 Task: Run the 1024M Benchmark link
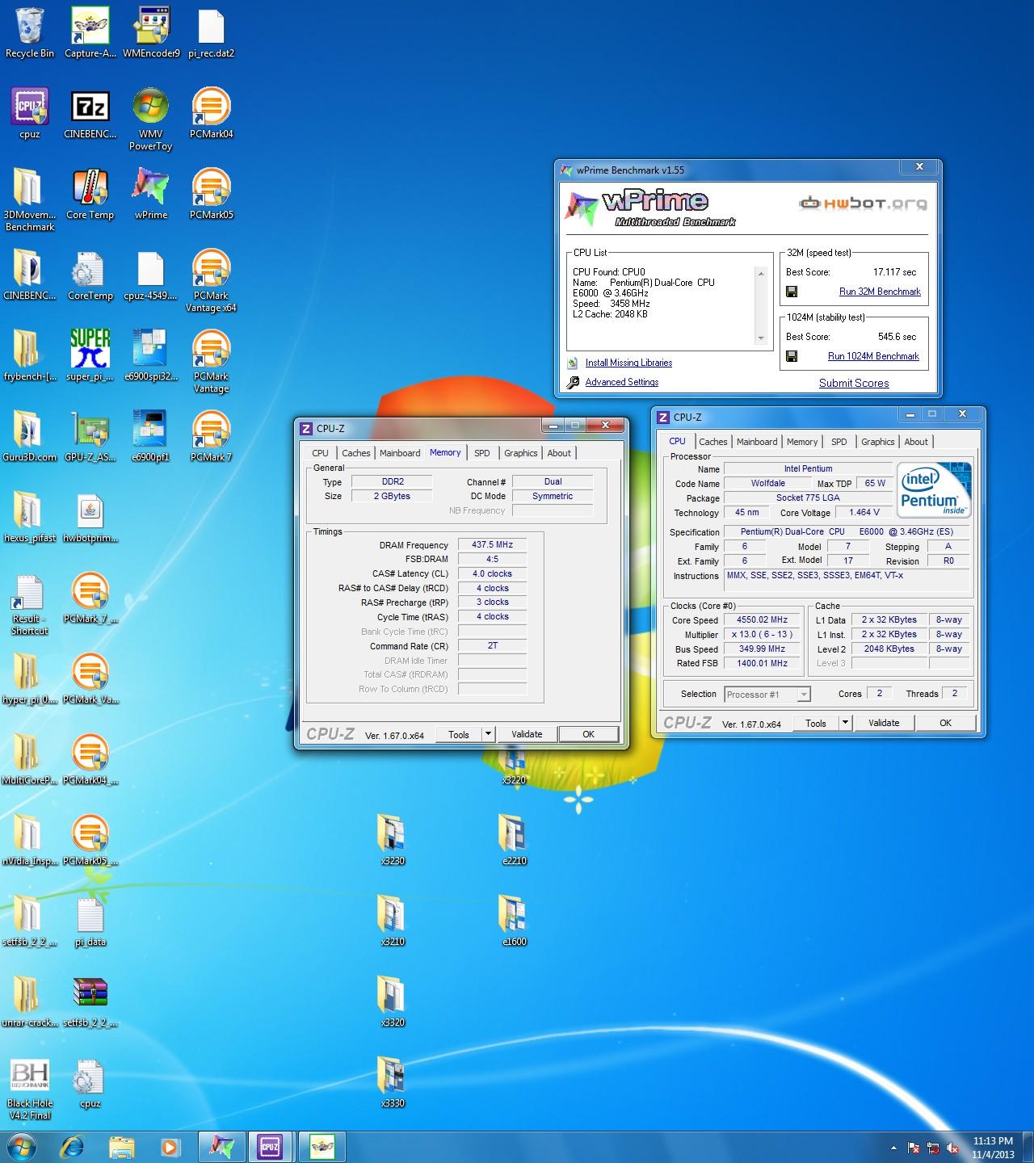click(x=873, y=356)
